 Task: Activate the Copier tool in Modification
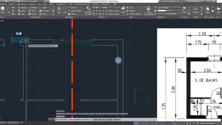[x=22, y=11]
